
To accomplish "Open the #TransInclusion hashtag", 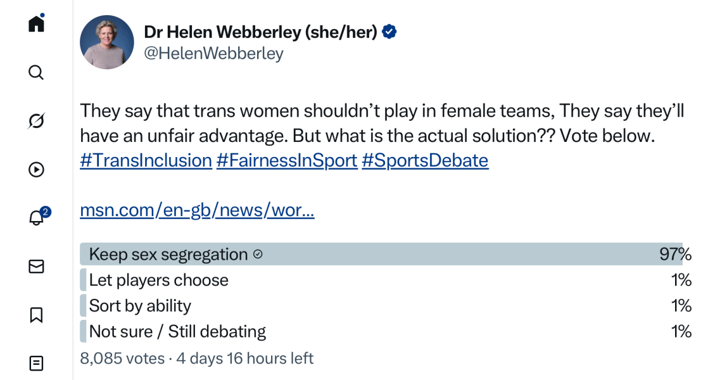I will tap(145, 160).
